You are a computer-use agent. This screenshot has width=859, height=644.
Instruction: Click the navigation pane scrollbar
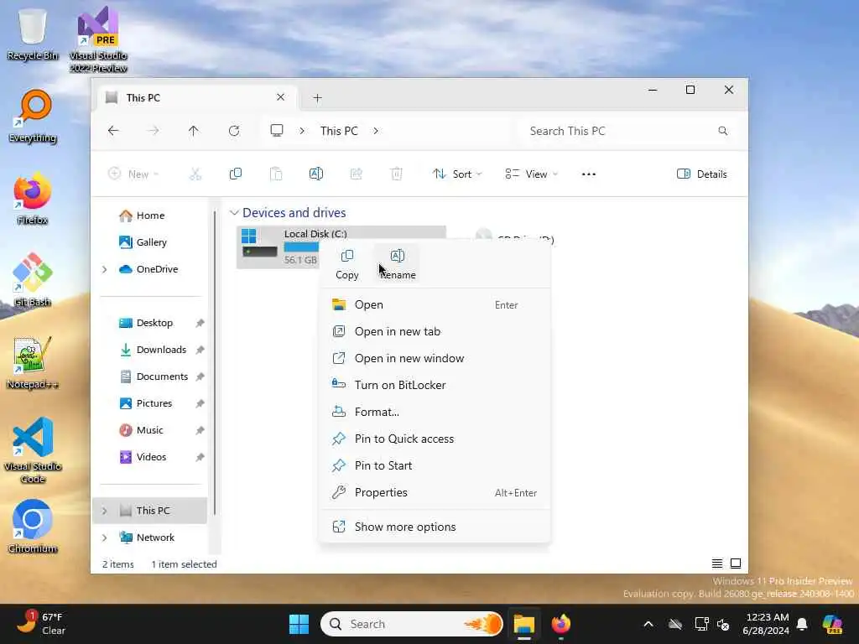(215, 361)
